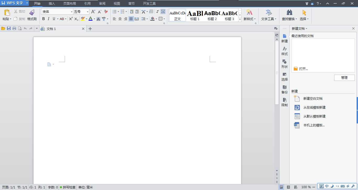The width and height of the screenshot is (358, 190).
Task: Toggle 拼写检查 spell check in status bar
Action: (68, 187)
